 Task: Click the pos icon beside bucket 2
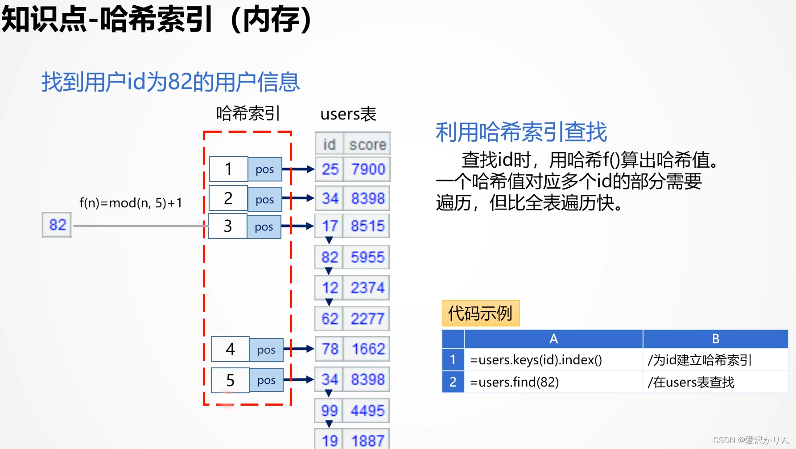pos(265,199)
